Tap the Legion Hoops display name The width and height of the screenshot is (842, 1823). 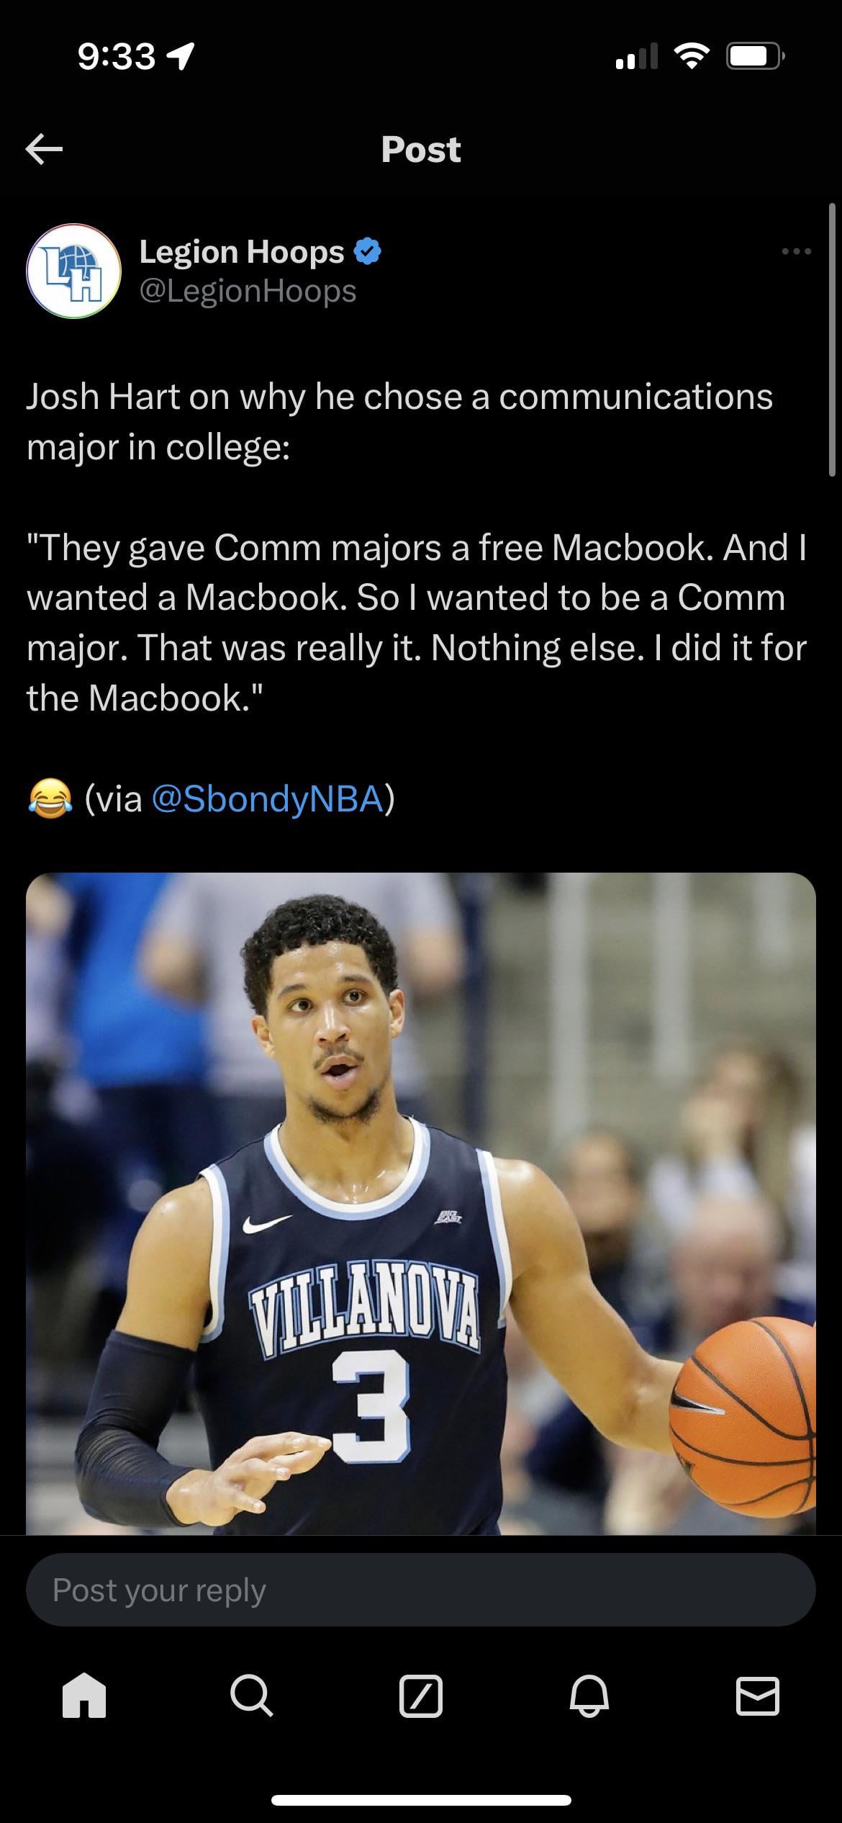[242, 251]
